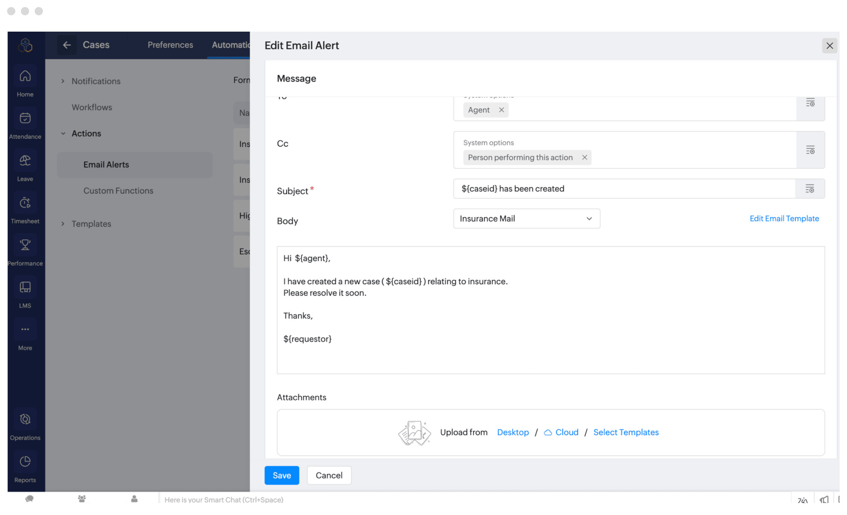Click the merge field icon beside Subject

810,189
